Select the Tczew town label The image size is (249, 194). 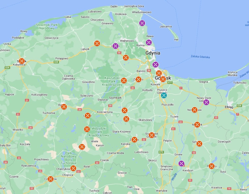tap(174, 117)
